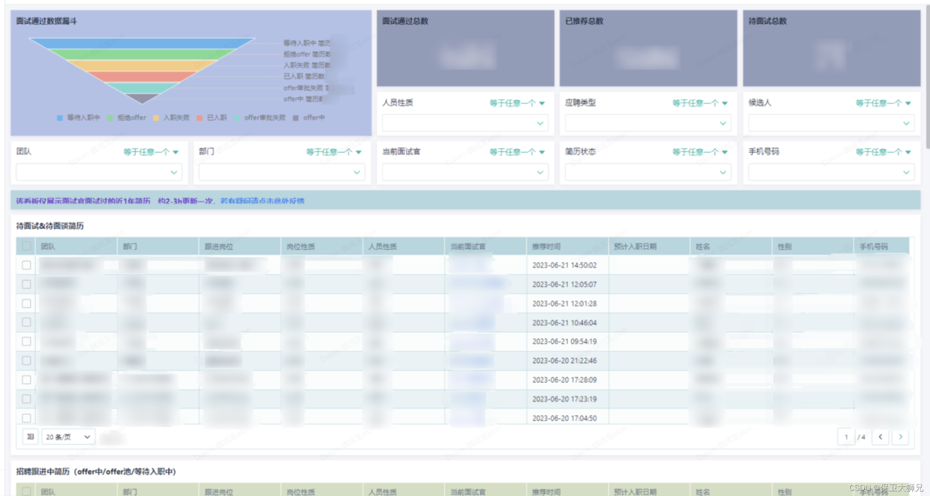930x496 pixels.
Task: Click the 等待入职中 blue legend marker
Action: pyautogui.click(x=60, y=118)
